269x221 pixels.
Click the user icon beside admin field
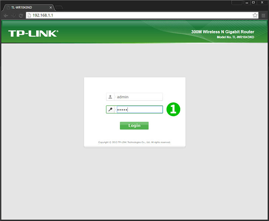[110, 97]
